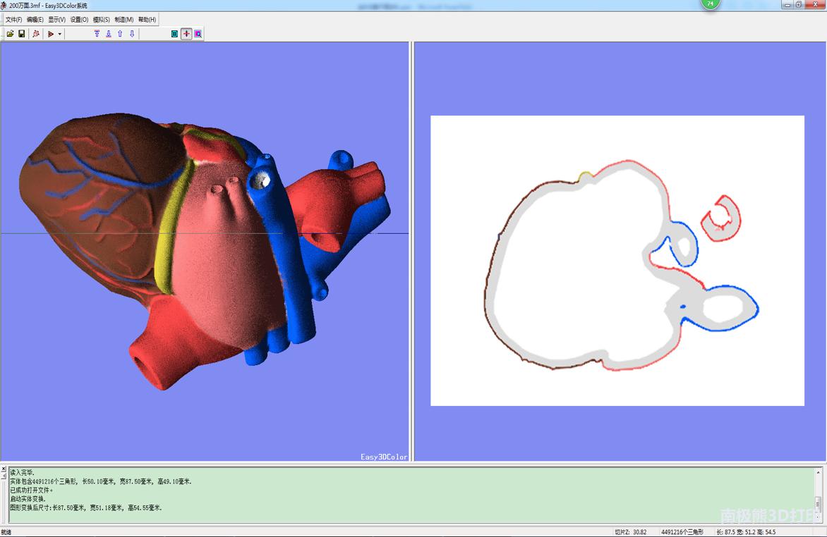Toggle the colored display mode icon
The image size is (827, 537).
(x=174, y=33)
